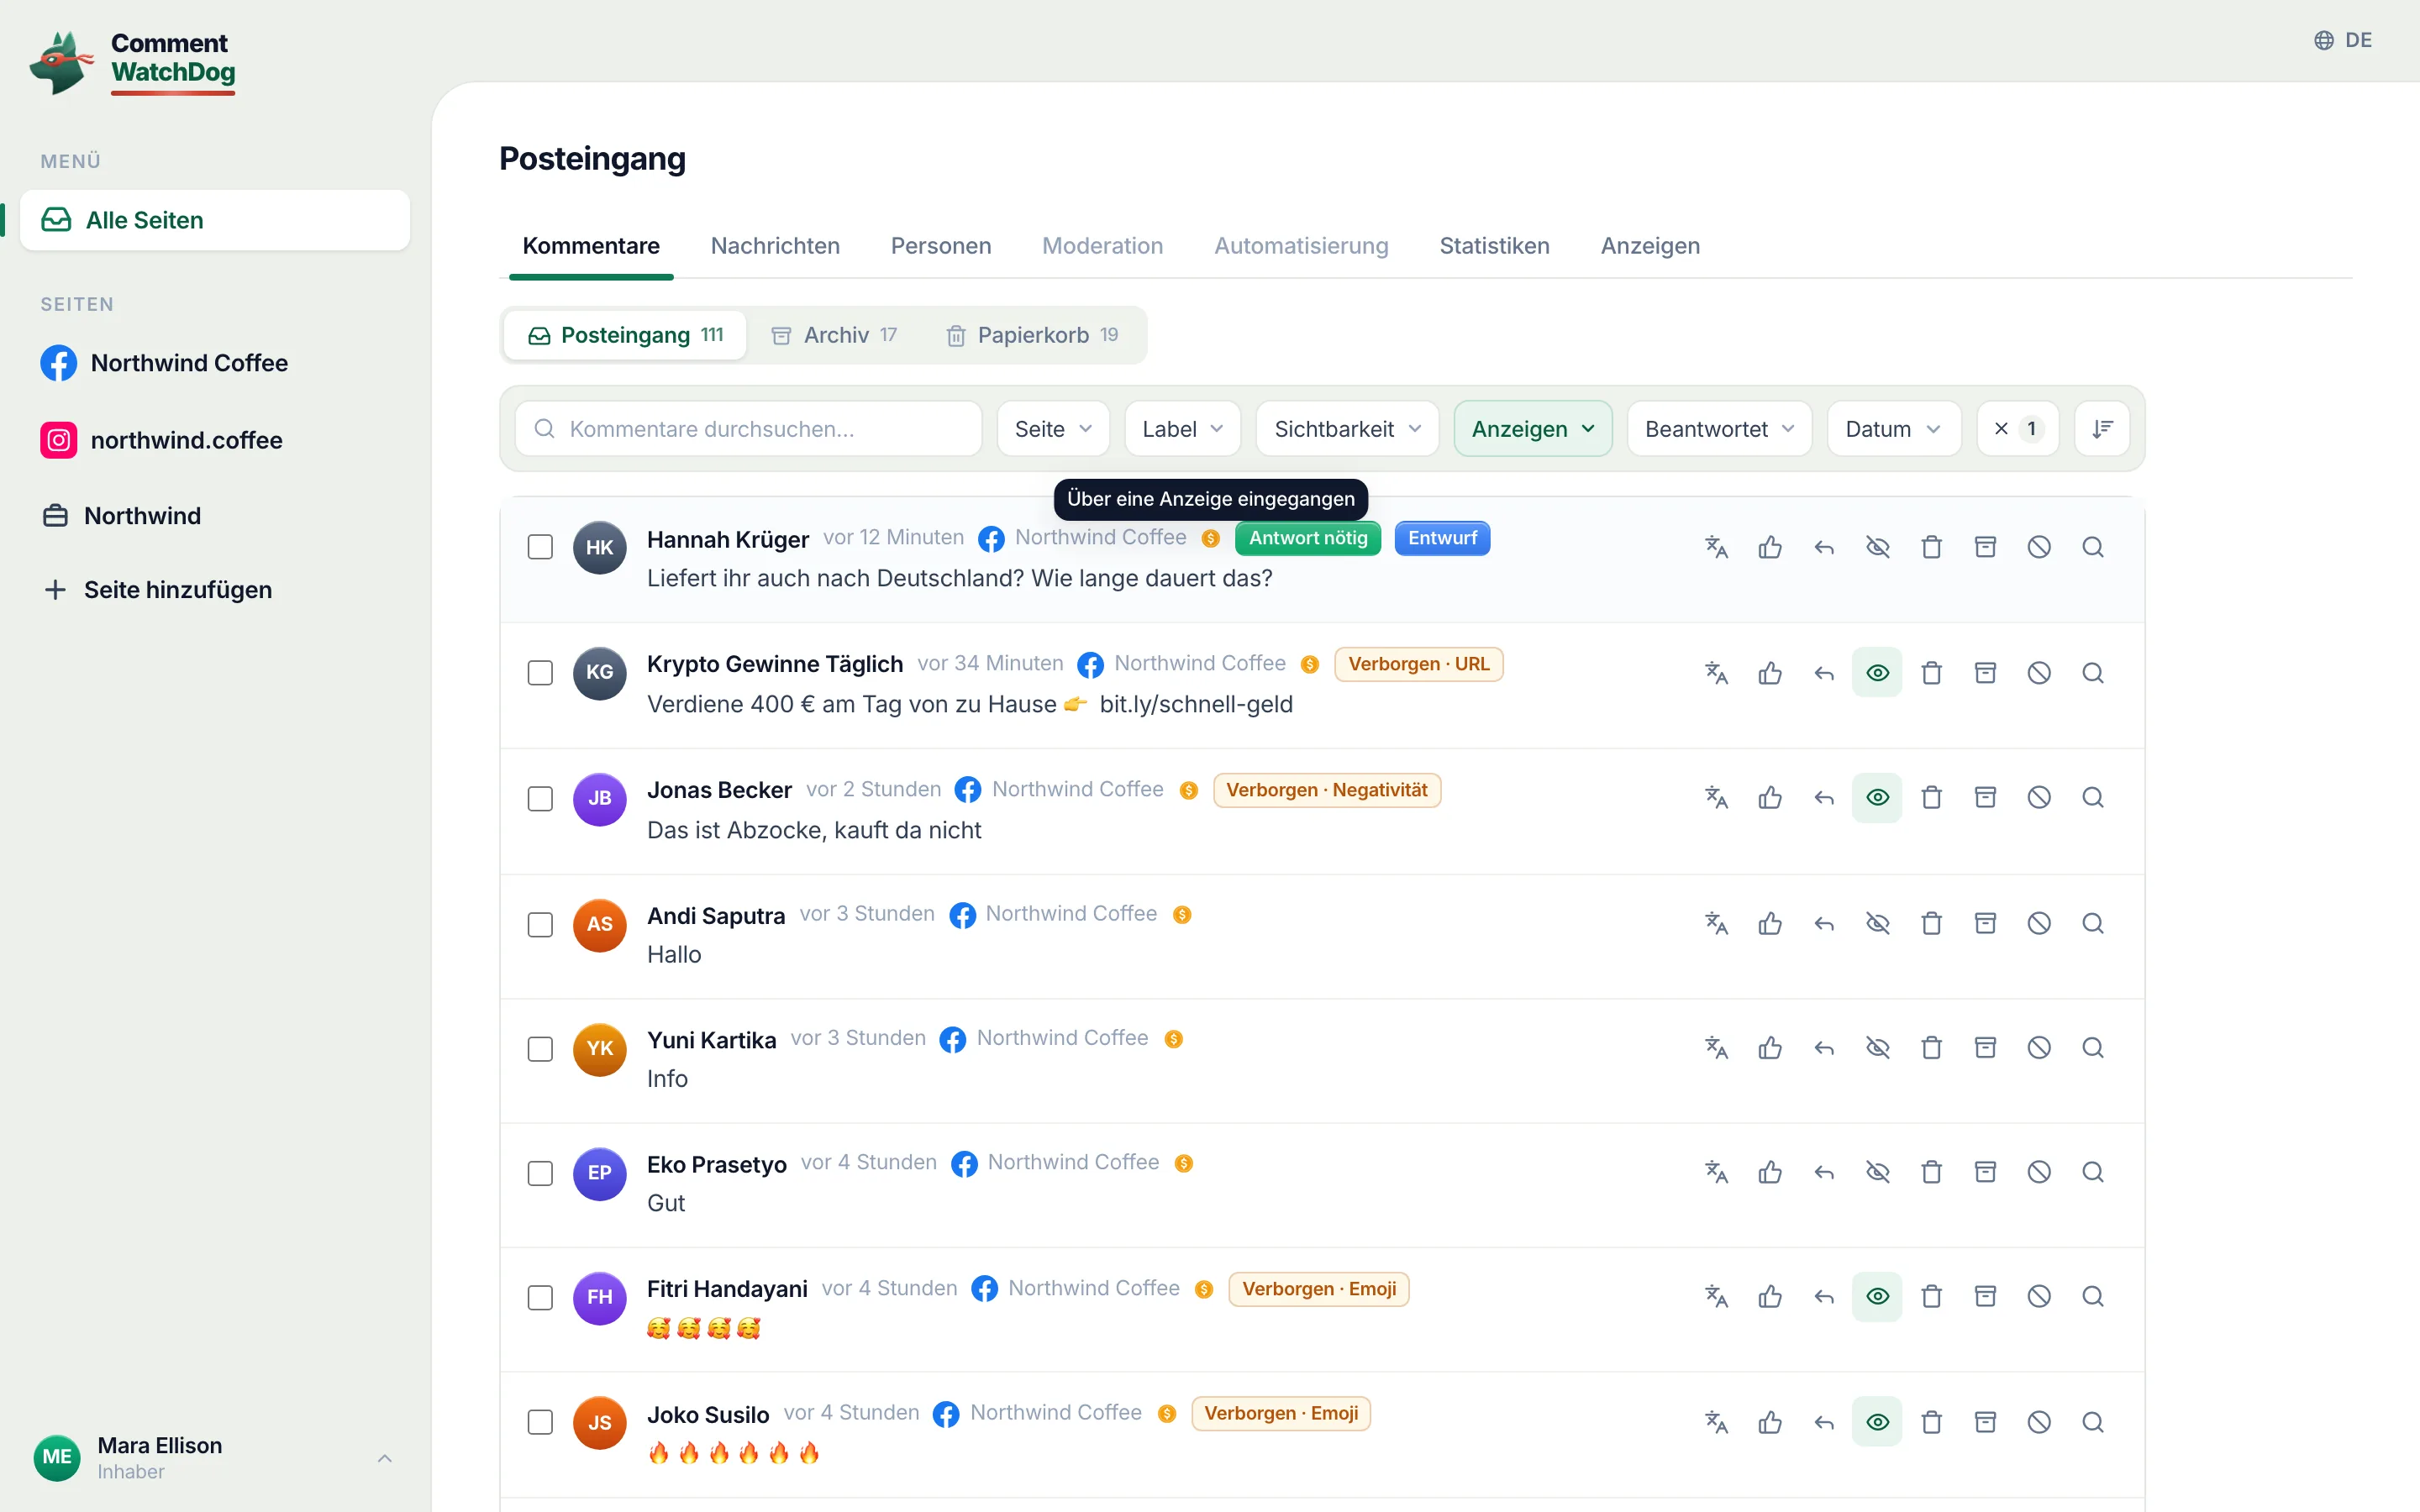
Task: Expand the Label filter dropdown
Action: (x=1182, y=429)
